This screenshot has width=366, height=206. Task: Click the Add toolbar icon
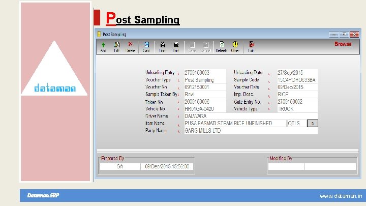(x=103, y=47)
